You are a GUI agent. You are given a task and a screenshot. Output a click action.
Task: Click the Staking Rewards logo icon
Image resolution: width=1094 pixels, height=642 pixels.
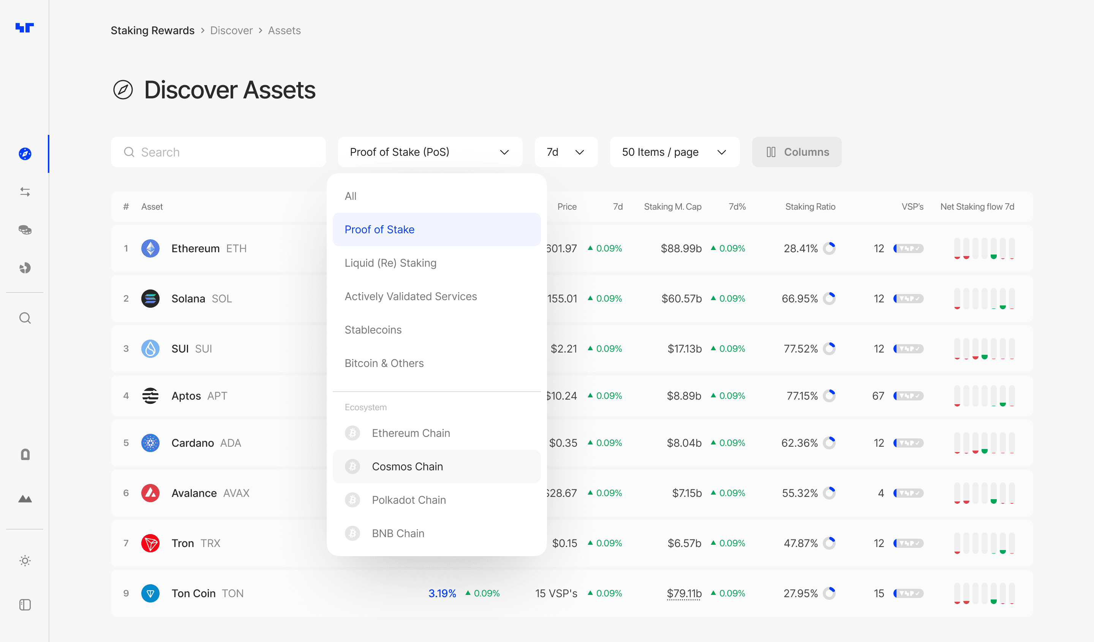pos(24,28)
